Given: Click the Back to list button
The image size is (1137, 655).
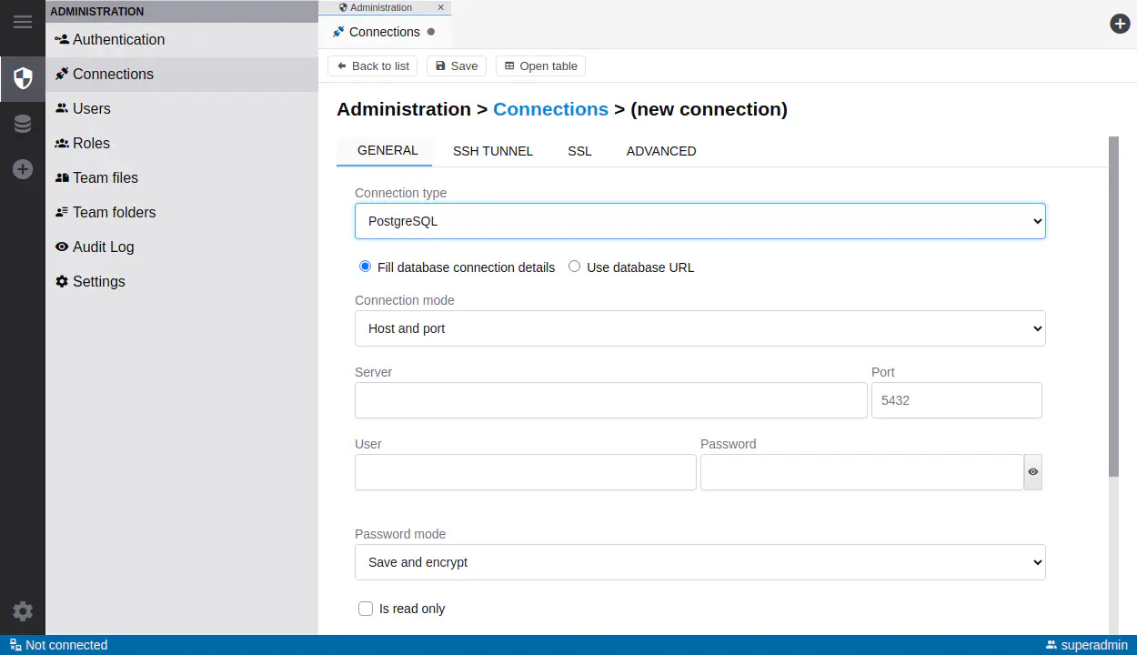Looking at the screenshot, I should (x=373, y=65).
